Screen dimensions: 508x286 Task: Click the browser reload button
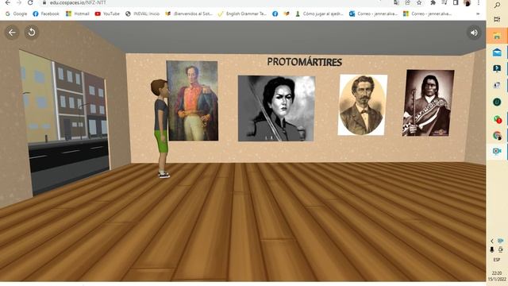pyautogui.click(x=30, y=2)
